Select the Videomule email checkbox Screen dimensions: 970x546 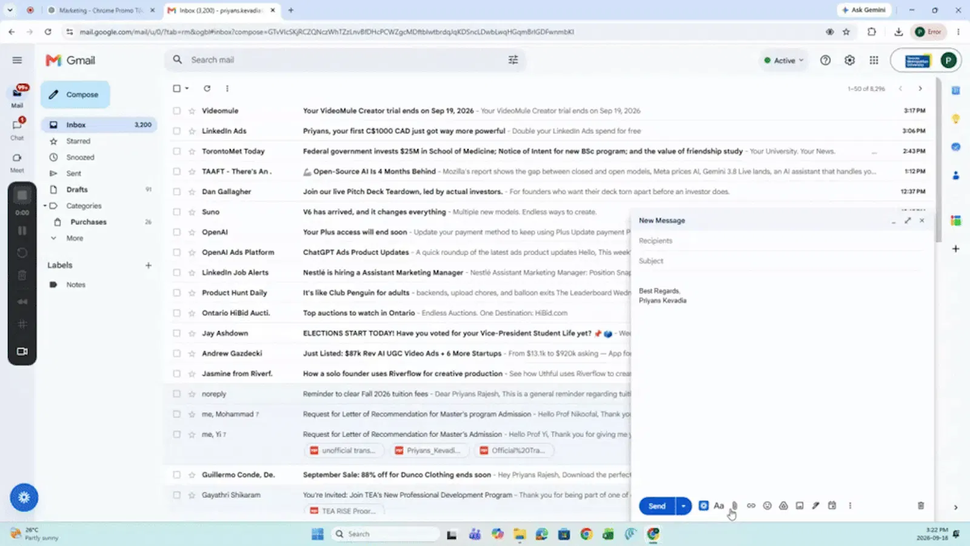click(x=176, y=111)
